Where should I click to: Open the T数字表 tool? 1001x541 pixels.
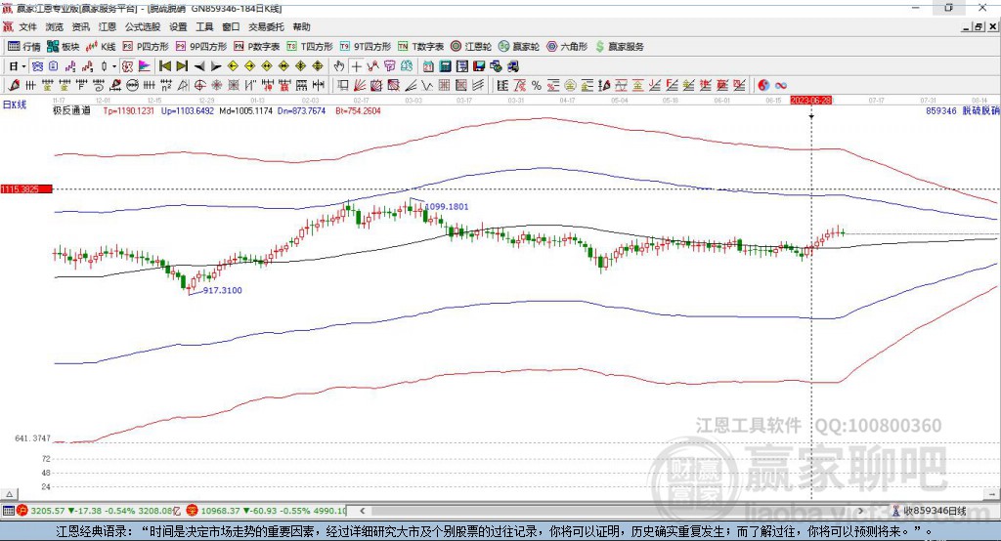[x=420, y=47]
